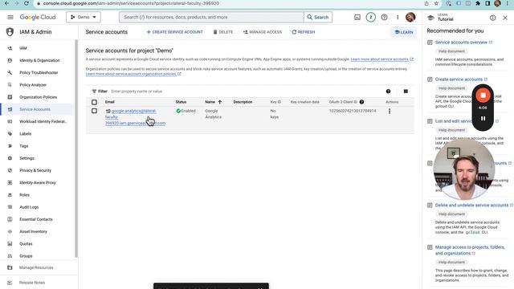Click the browser address bar URL
Screen dimensions: 514x289
[x=131, y=3]
